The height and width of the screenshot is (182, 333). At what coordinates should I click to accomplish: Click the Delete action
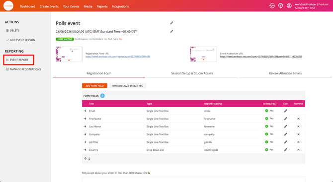13,31
